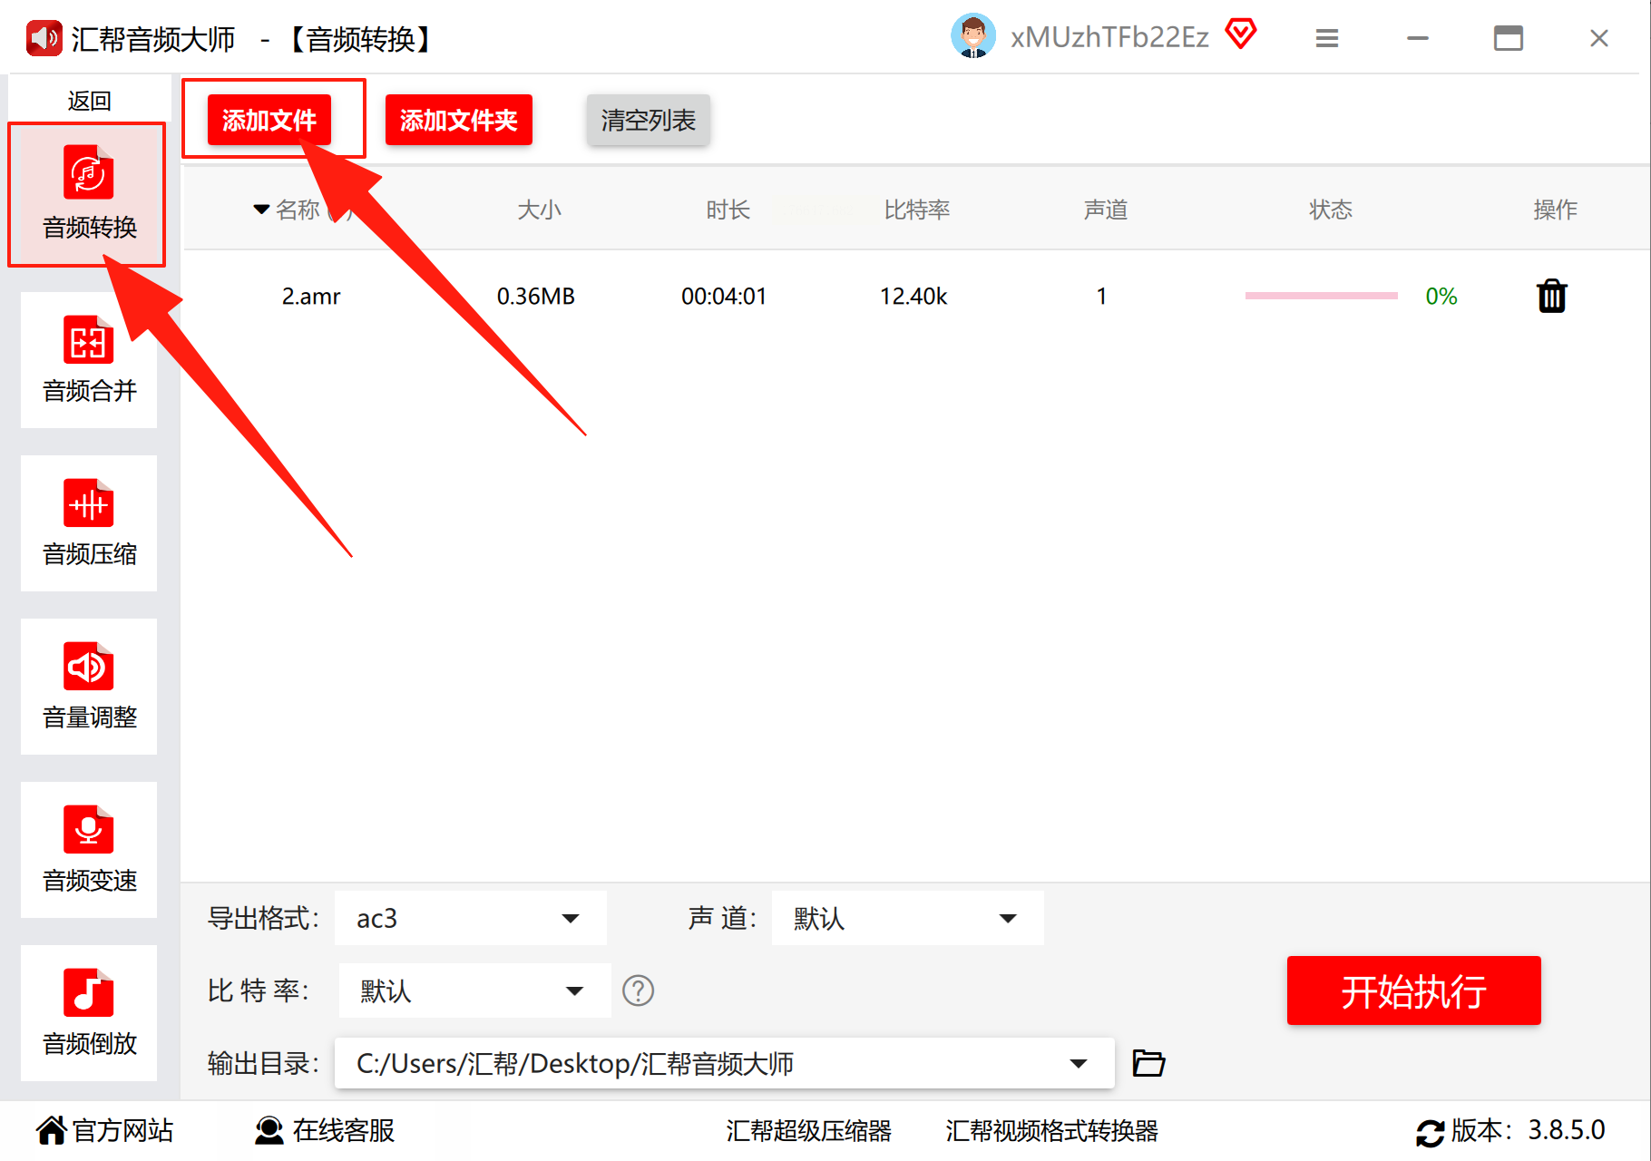Open the 音量调整 volume adjustment tool
The width and height of the screenshot is (1651, 1161).
[89, 687]
